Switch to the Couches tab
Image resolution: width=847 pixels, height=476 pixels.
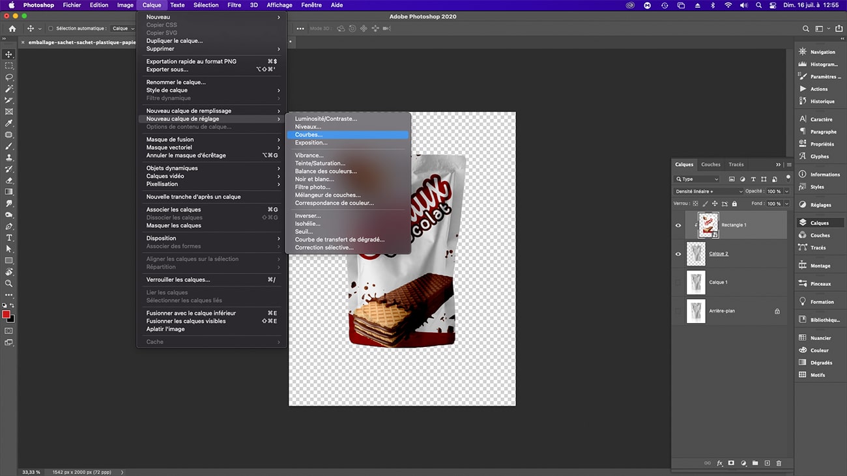click(710, 164)
